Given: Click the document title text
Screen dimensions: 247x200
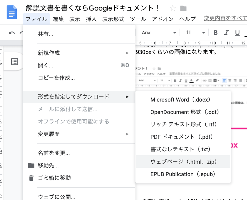Looking at the screenshot, I should point(93,8).
